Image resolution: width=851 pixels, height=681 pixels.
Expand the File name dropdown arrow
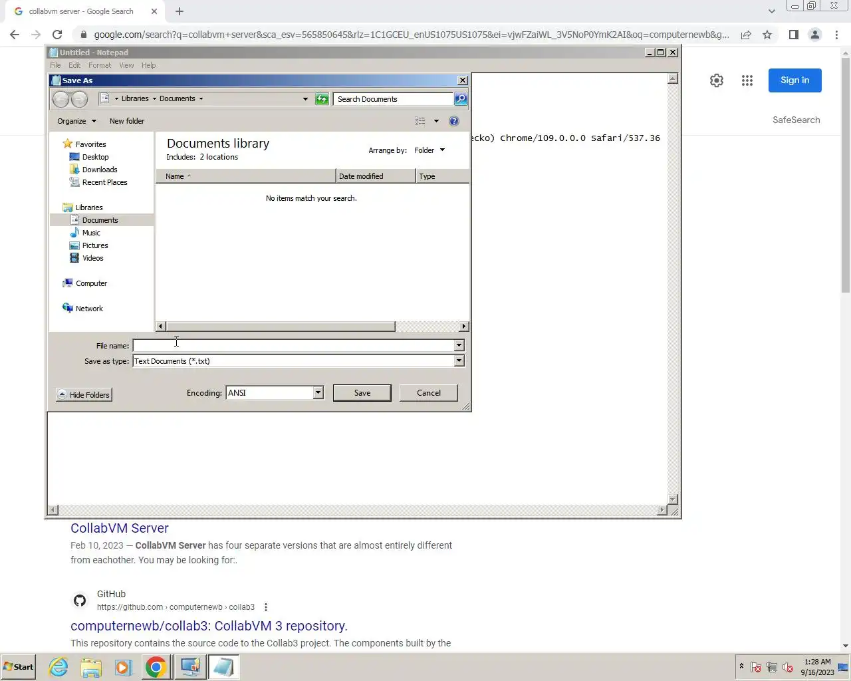pyautogui.click(x=459, y=346)
